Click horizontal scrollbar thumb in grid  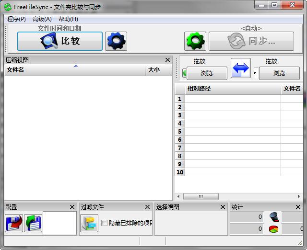pos(201,196)
